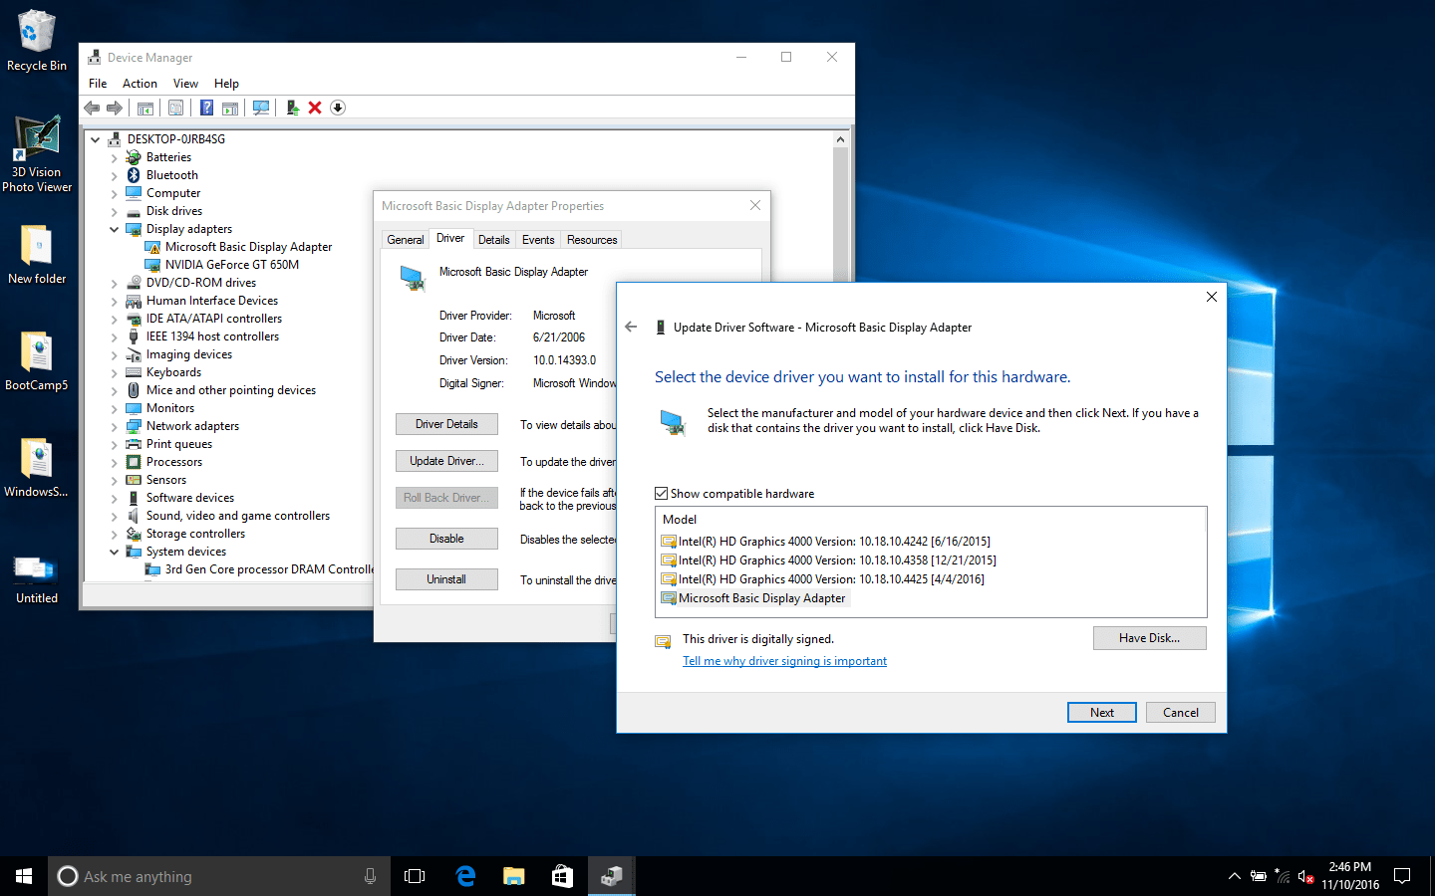Click the Properties toolbar icon
Viewport: 1435px width, 896px height.
[175, 108]
